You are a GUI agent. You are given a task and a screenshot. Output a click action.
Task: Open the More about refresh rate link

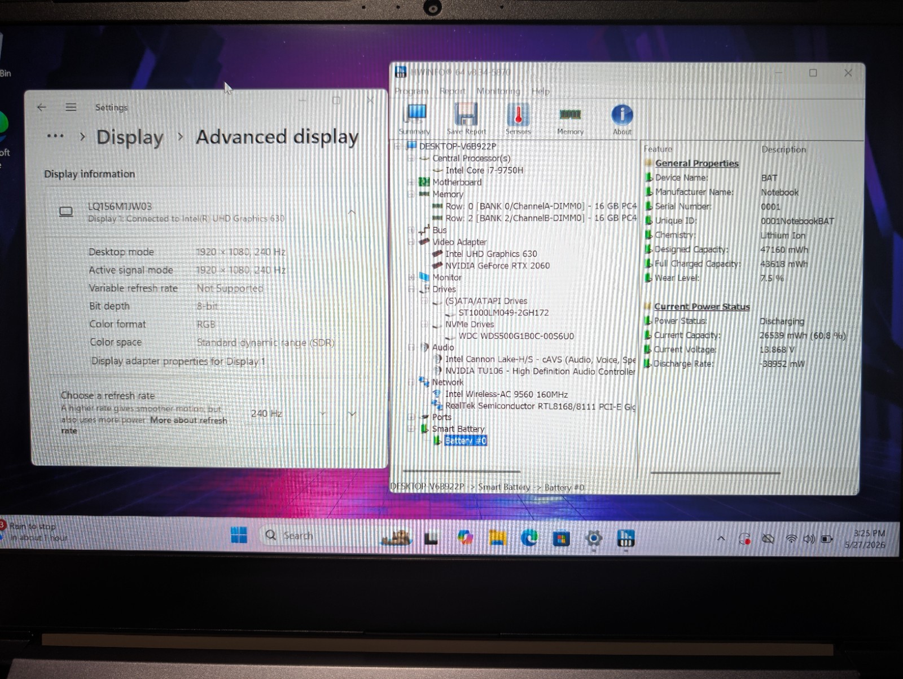(189, 420)
